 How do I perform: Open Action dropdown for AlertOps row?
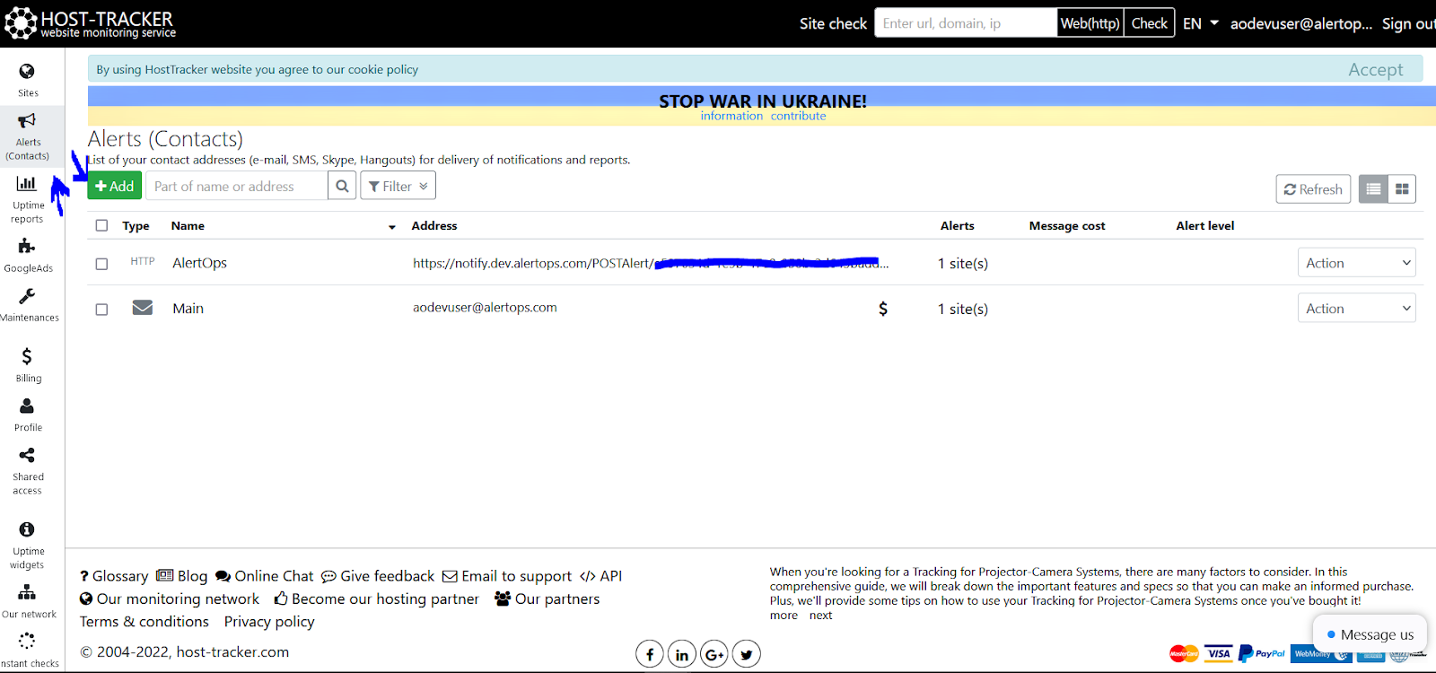point(1356,263)
